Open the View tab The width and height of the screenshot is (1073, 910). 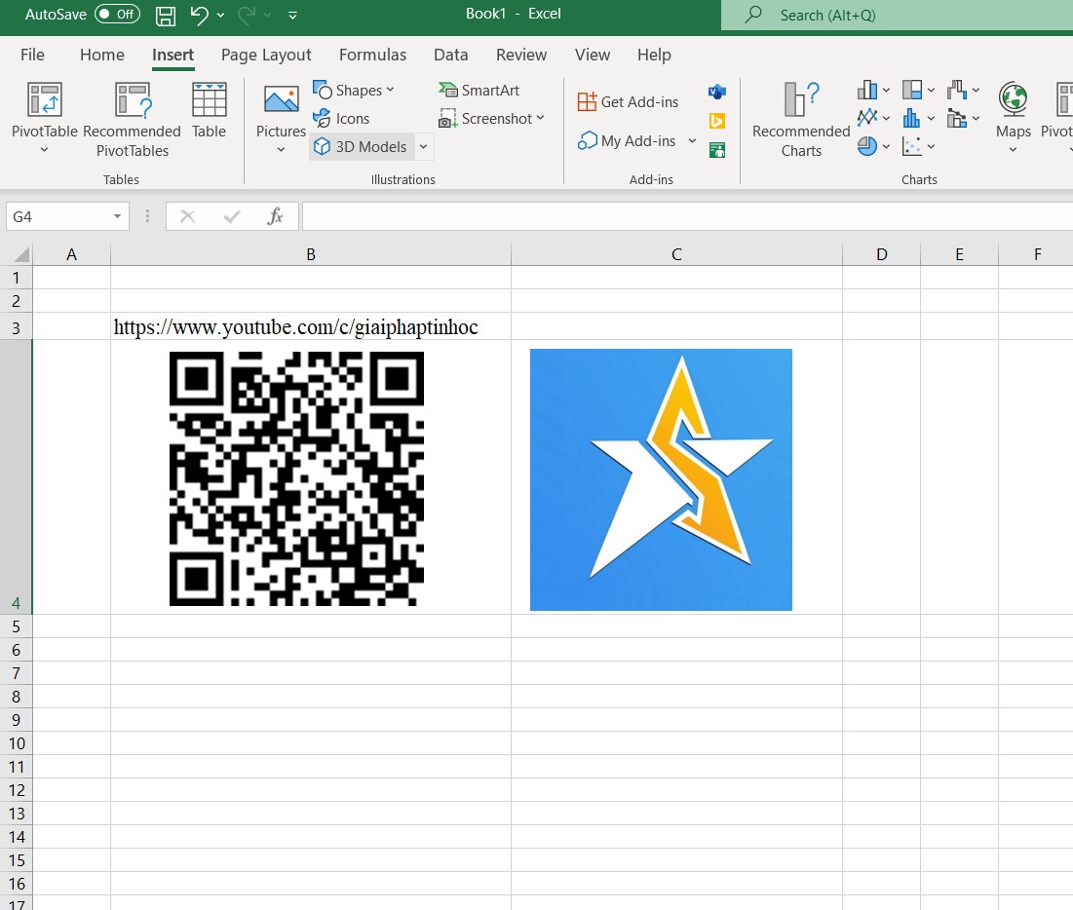592,55
